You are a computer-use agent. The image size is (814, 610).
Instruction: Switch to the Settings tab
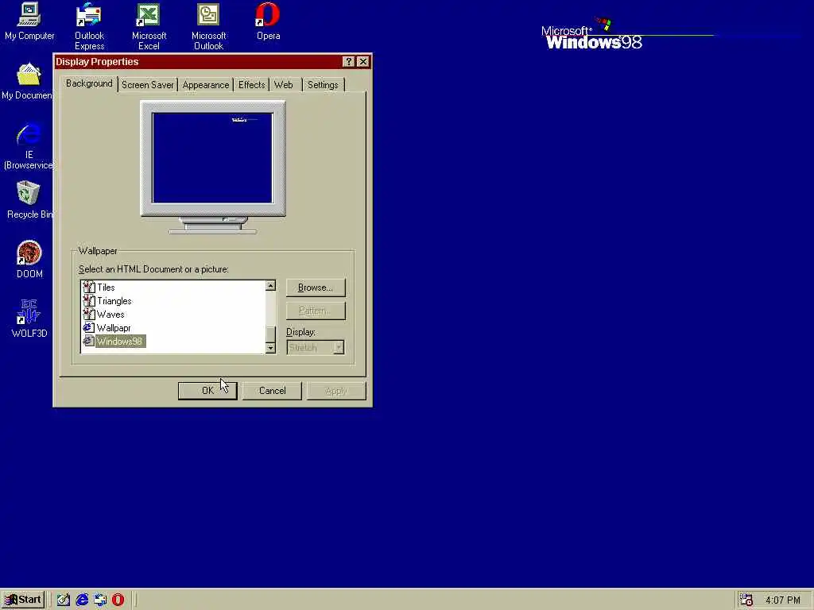[x=323, y=85]
